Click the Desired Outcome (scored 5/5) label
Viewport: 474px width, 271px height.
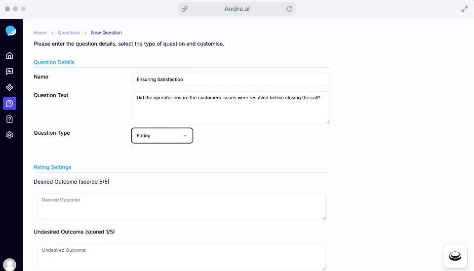[71, 182]
